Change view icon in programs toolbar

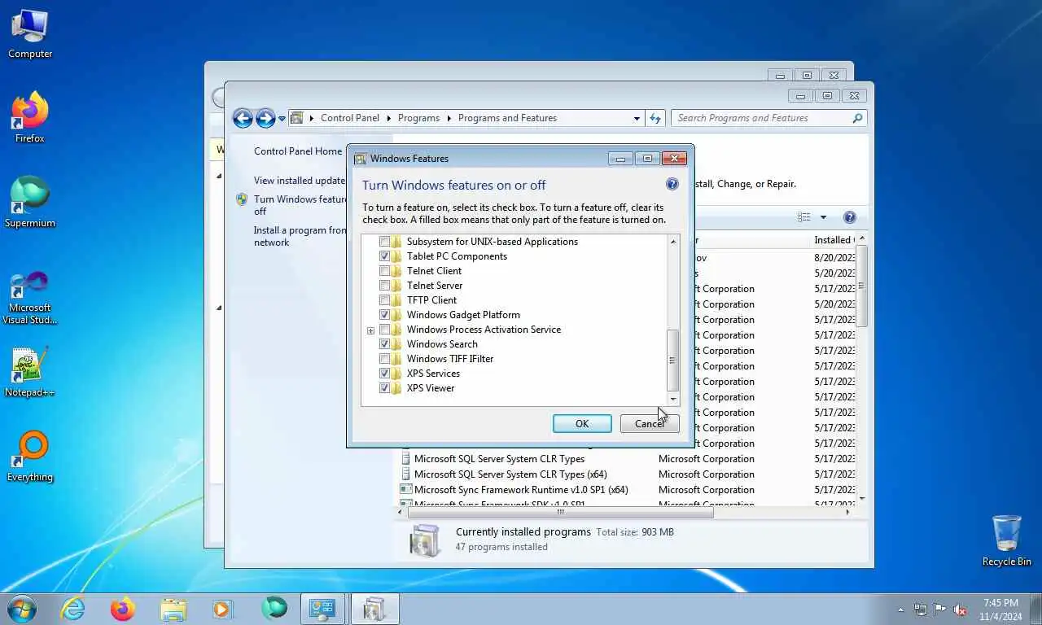pyautogui.click(x=804, y=217)
